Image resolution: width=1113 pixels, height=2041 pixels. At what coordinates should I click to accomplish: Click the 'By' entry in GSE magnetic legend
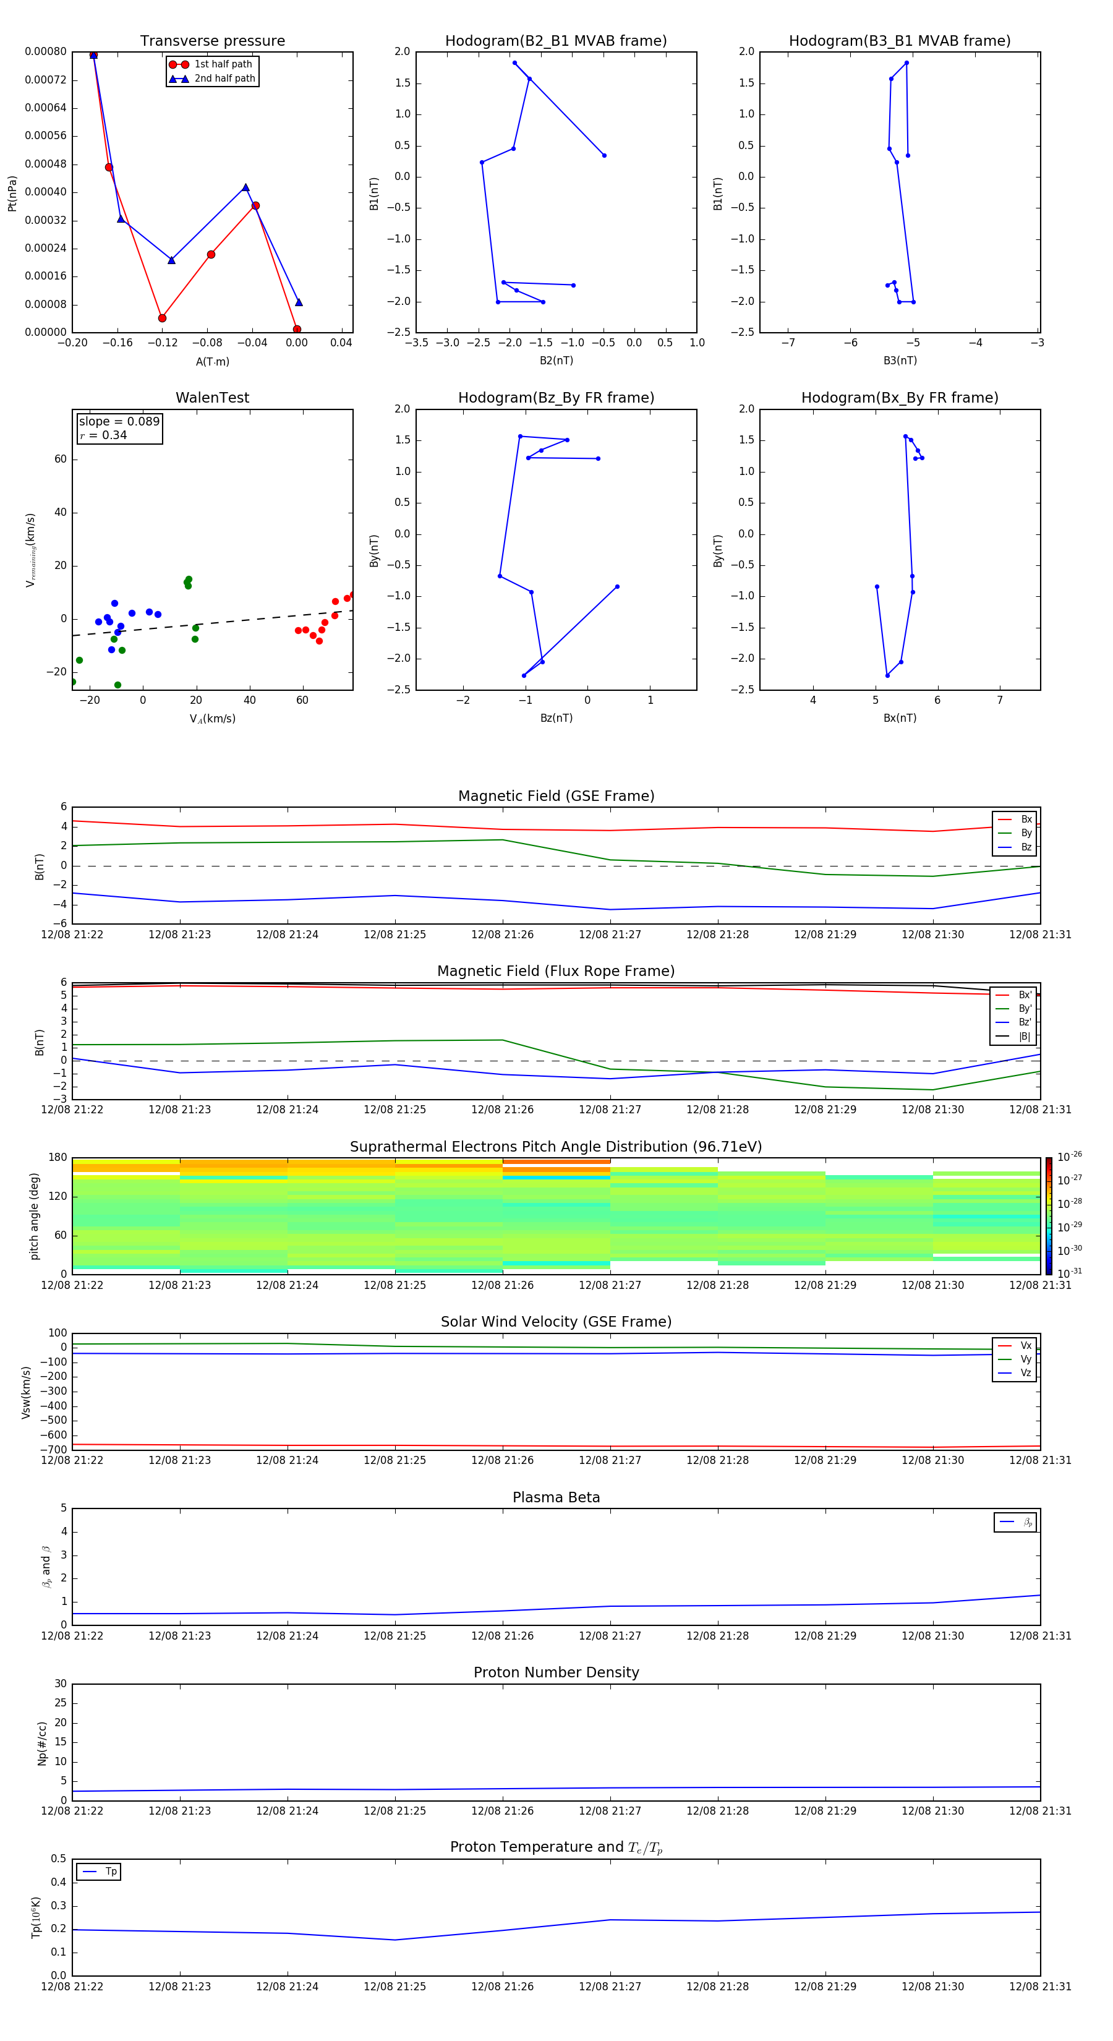click(x=1015, y=832)
